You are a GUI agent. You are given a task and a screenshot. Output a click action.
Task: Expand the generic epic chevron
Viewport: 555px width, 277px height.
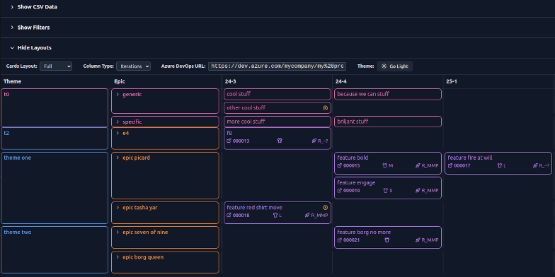(118, 95)
